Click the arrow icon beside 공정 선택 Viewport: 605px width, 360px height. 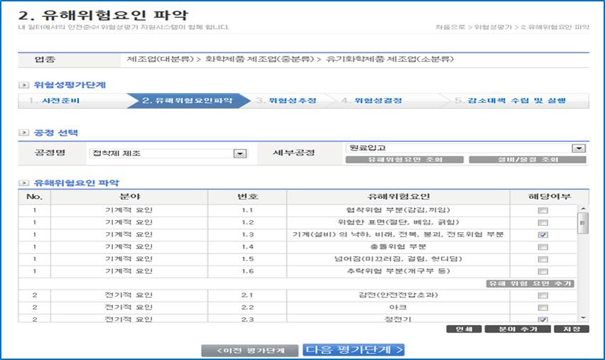coord(23,133)
